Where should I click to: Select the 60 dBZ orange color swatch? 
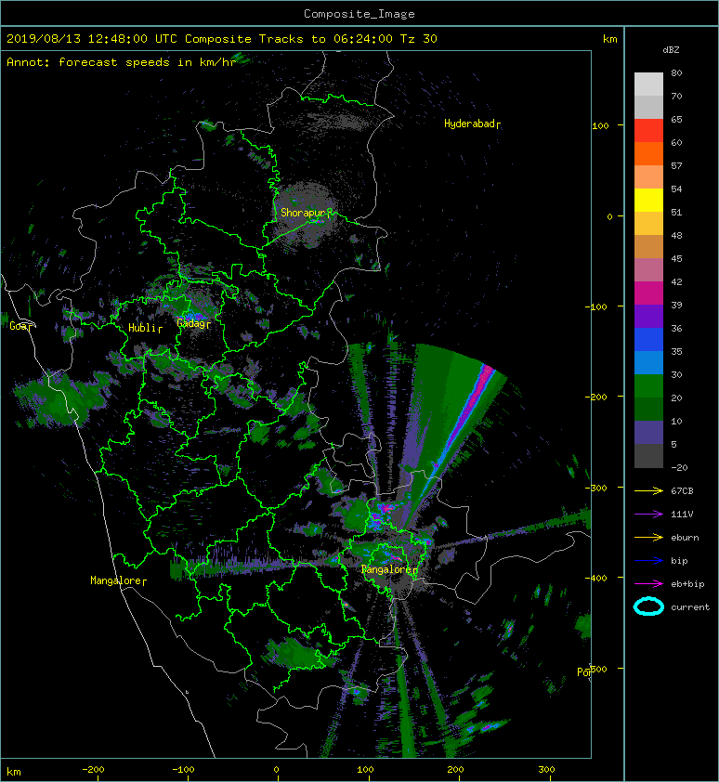[x=648, y=153]
